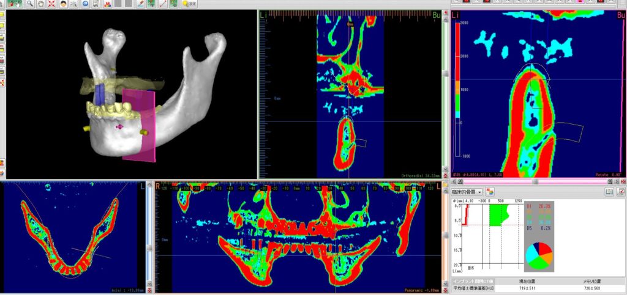Click the Axial view vertical scrollbar thumb
Image resolution: width=627 pixels, height=295 pixels.
[x=149, y=247]
